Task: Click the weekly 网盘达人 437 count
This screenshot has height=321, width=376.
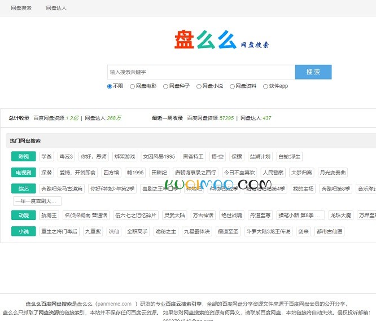Action: click(x=266, y=118)
